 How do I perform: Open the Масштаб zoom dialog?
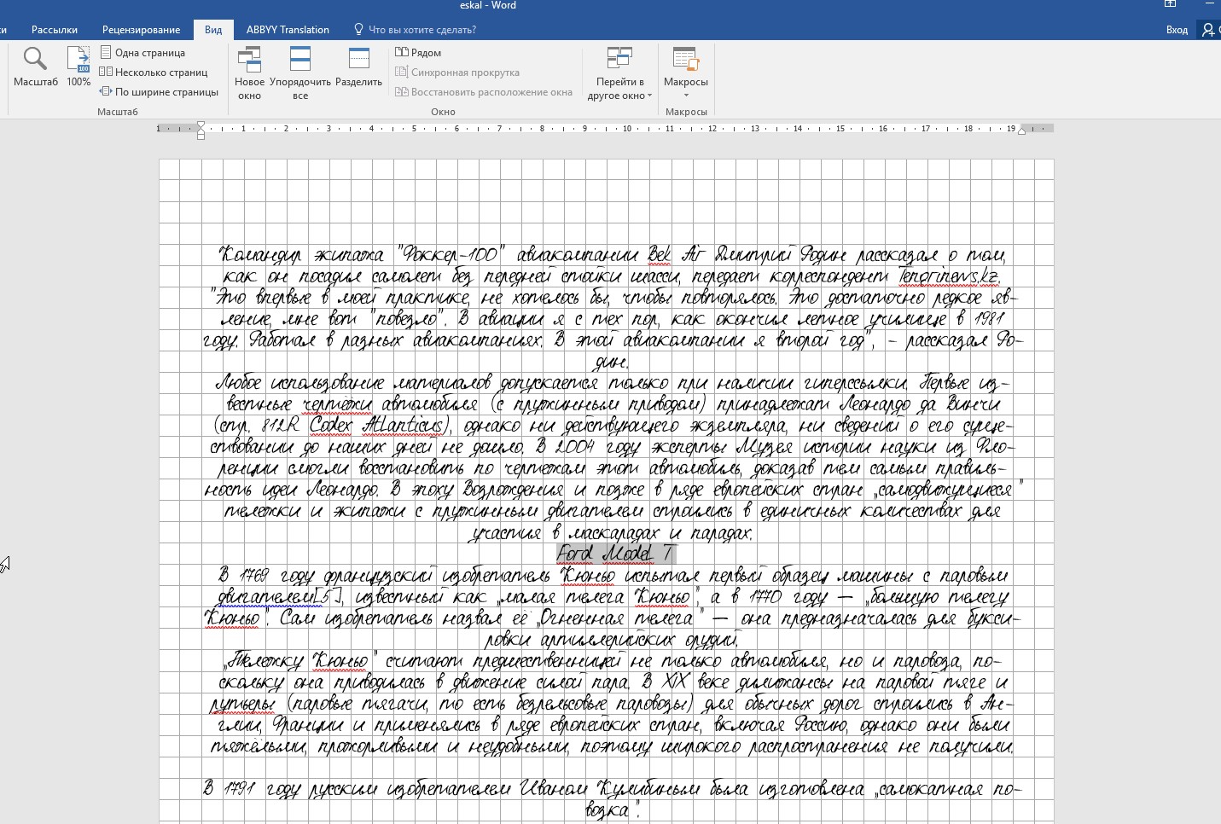35,67
